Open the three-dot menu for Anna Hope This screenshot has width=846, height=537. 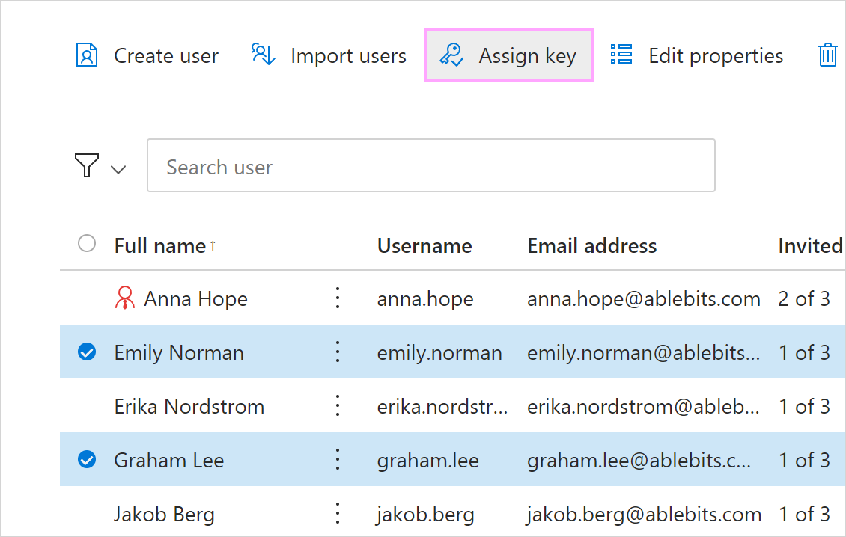pos(338,298)
